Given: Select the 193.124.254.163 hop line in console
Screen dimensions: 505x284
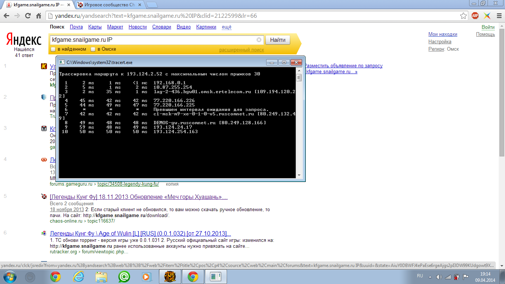Looking at the screenshot, I should [x=129, y=132].
